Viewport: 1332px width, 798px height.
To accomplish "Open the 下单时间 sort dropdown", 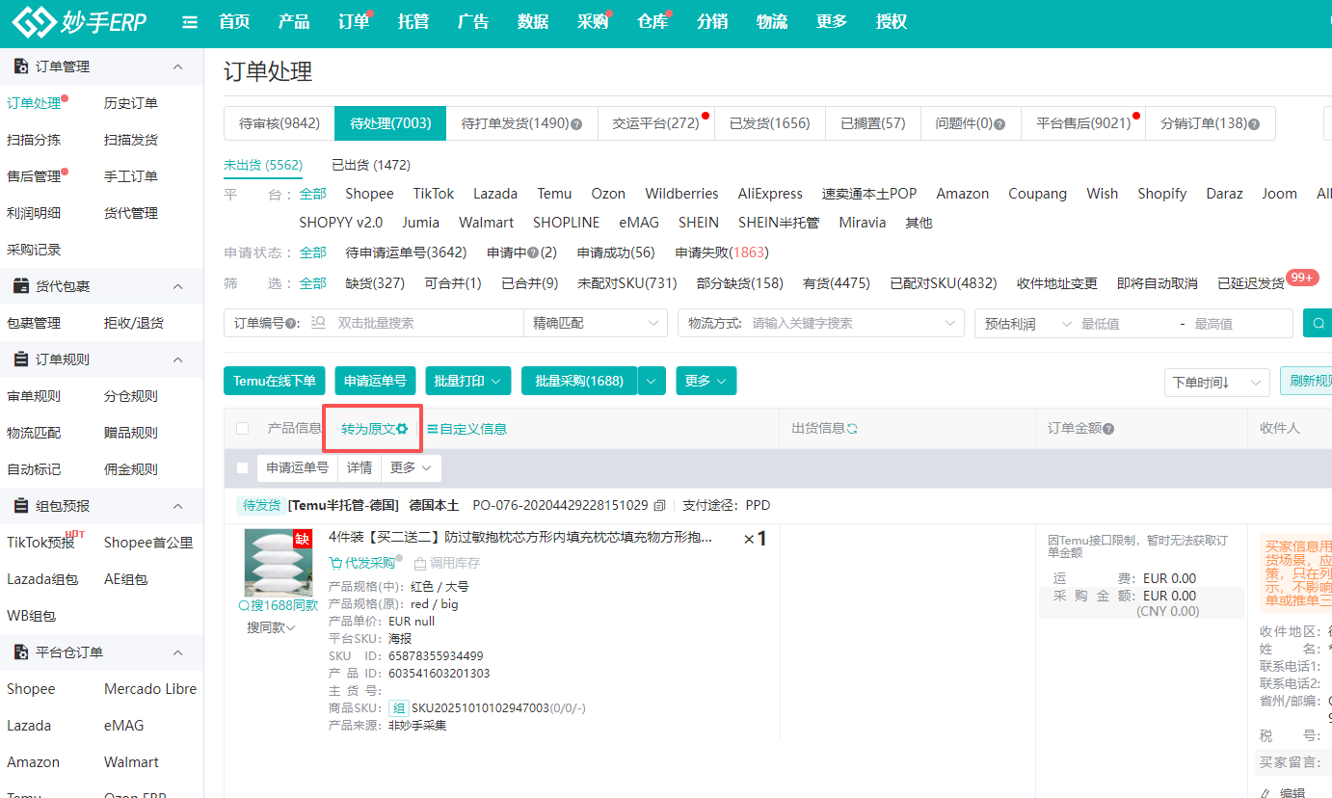I will 1215,383.
